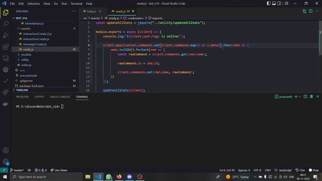Open the Manage gear icon
The image size is (322, 181).
[6, 162]
